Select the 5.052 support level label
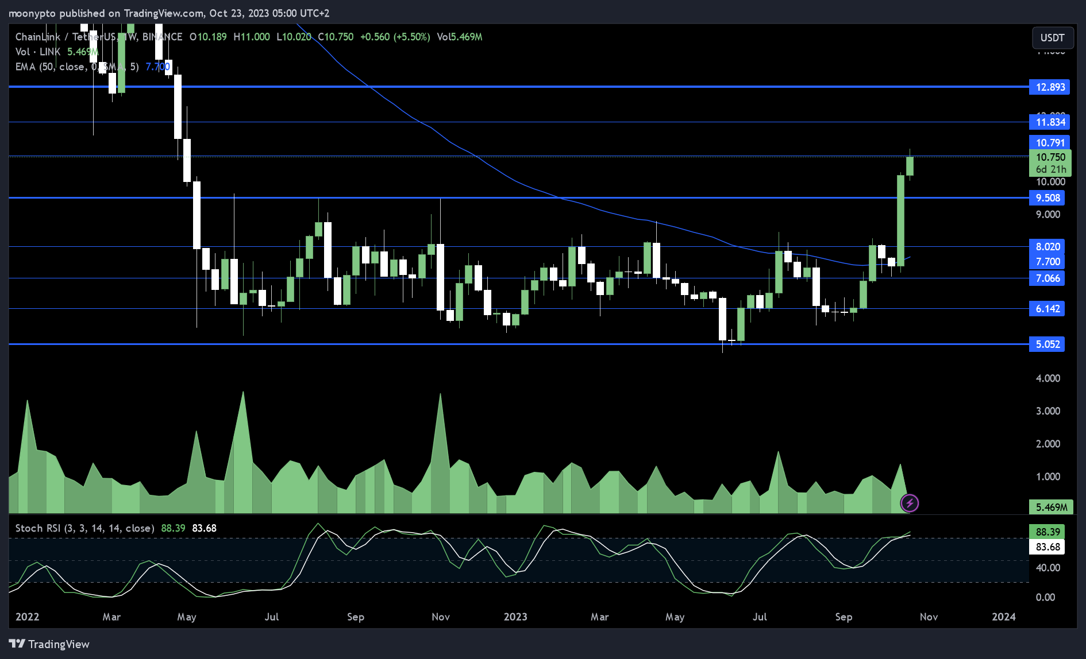The width and height of the screenshot is (1086, 659). [x=1047, y=344]
